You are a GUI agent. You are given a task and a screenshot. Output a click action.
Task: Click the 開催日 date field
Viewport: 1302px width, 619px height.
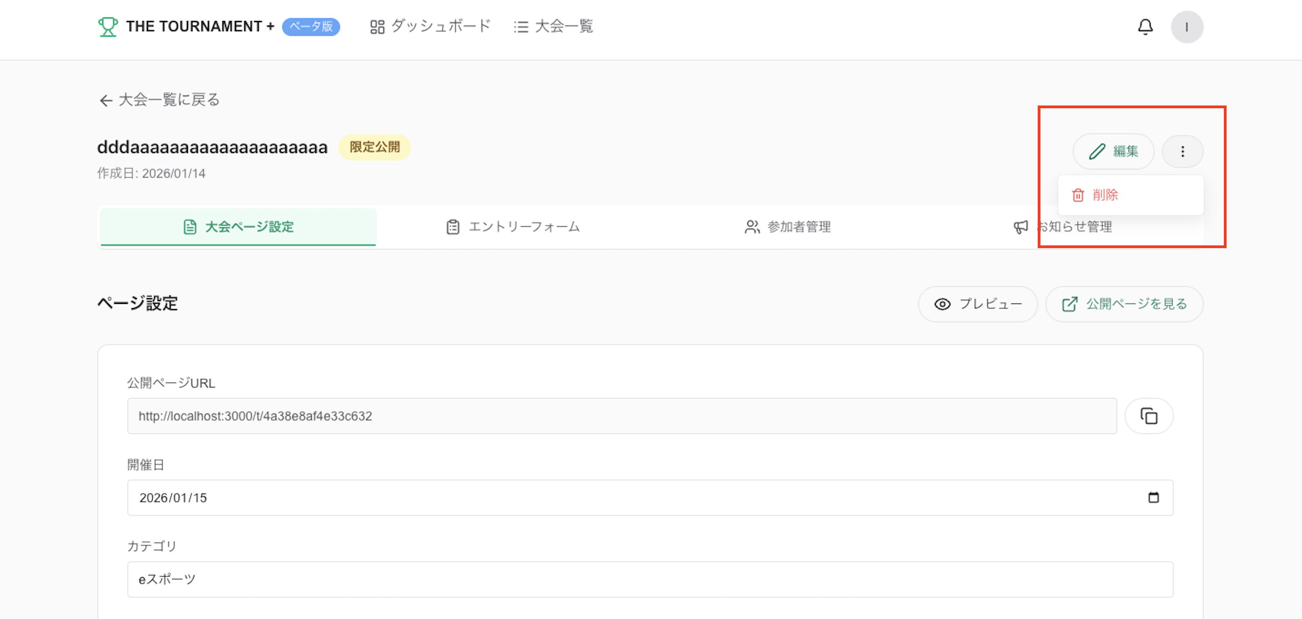tap(606, 497)
